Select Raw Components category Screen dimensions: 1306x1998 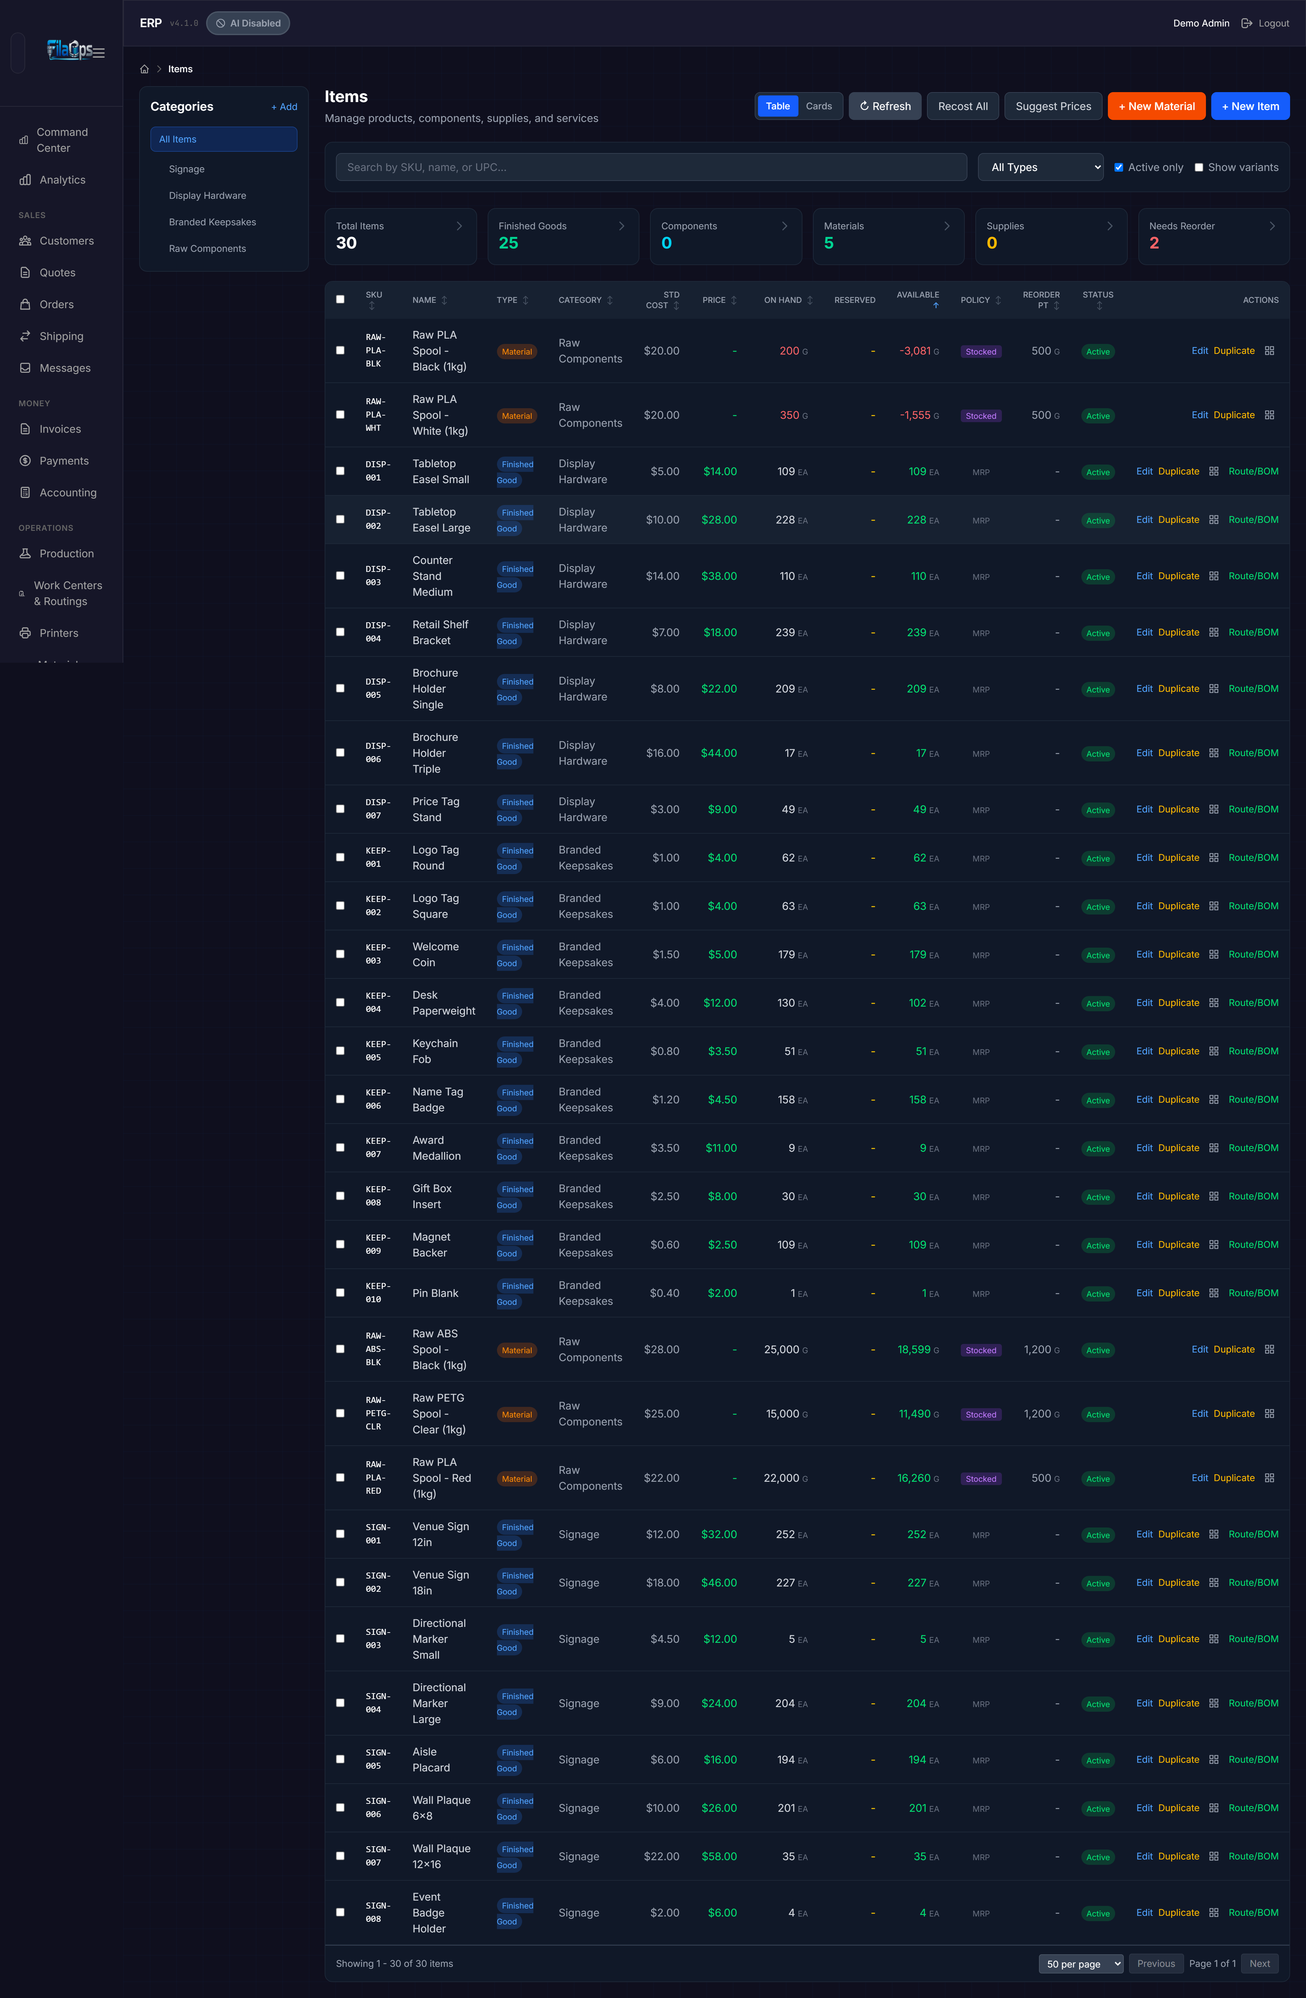(x=207, y=249)
